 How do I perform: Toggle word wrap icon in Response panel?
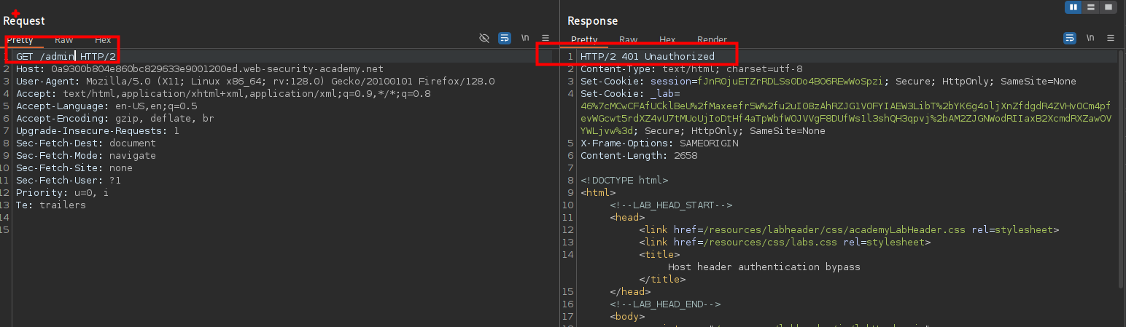coord(1070,38)
